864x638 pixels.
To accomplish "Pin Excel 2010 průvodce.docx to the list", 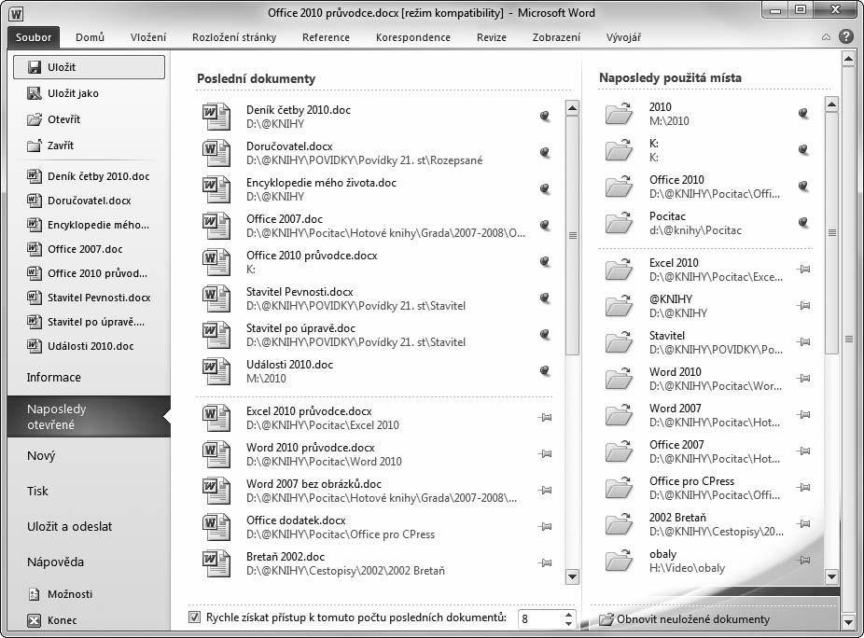I will [x=545, y=418].
